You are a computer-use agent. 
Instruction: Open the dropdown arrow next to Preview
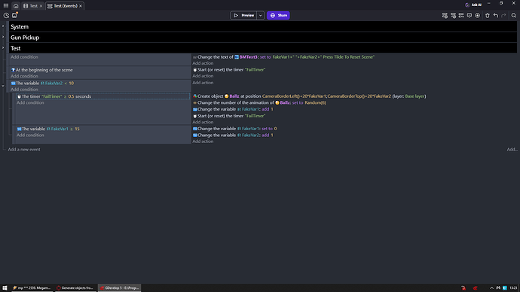tap(260, 16)
